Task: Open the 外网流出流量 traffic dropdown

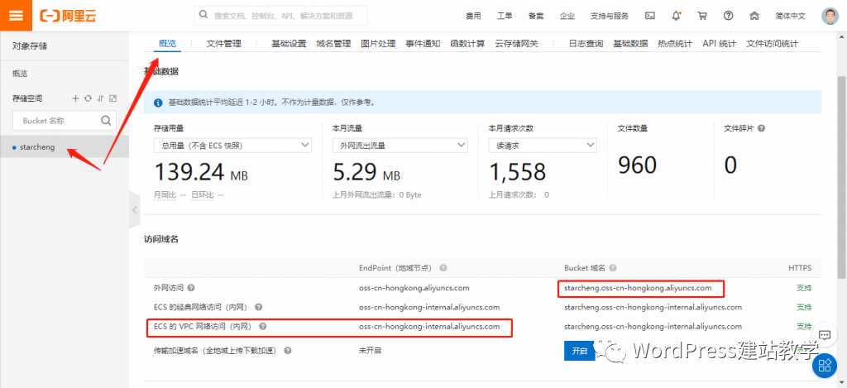Action: click(400, 146)
